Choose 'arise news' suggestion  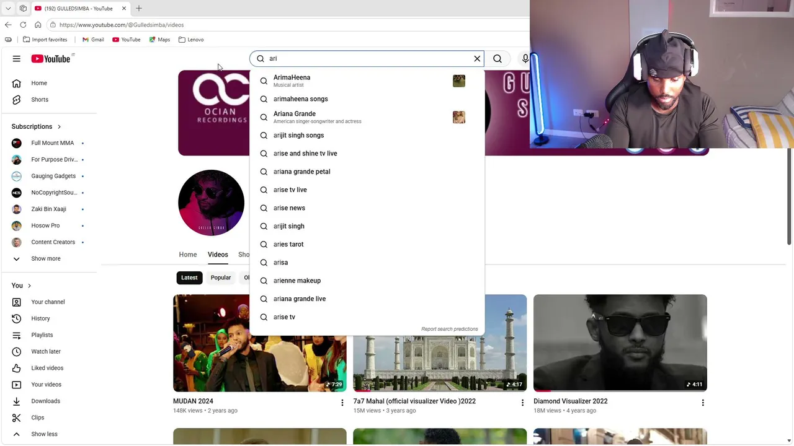click(x=367, y=208)
